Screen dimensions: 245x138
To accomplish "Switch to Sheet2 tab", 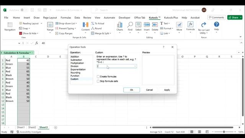I will tap(32, 127).
